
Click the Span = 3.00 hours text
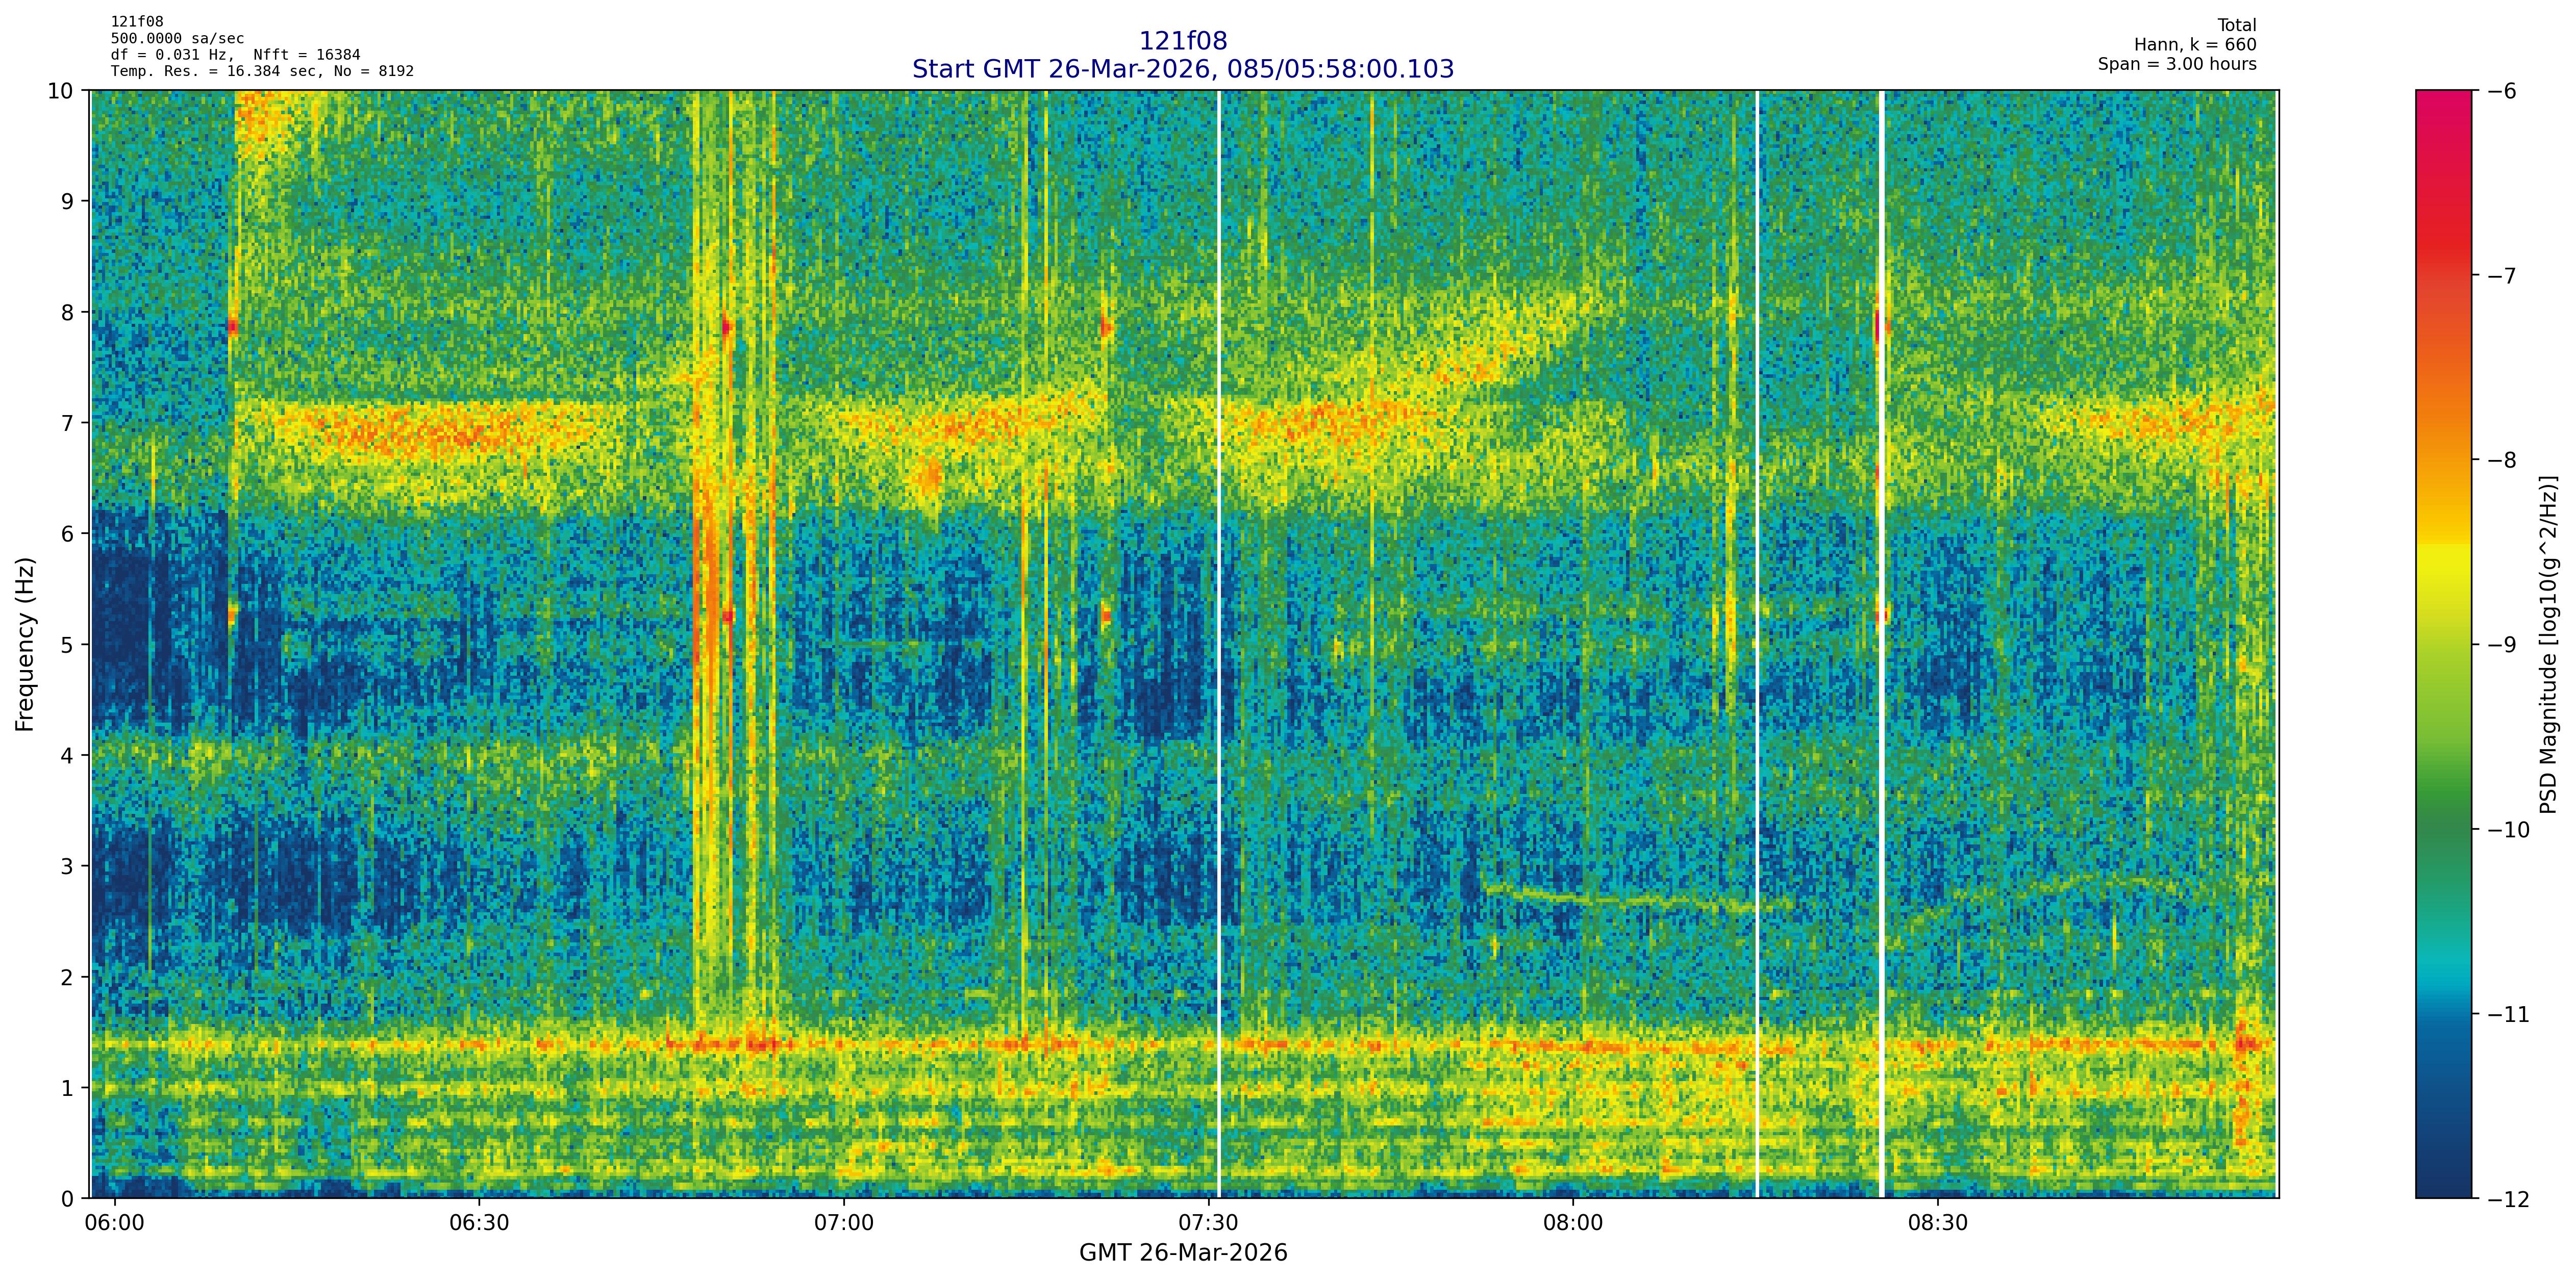tap(2177, 64)
